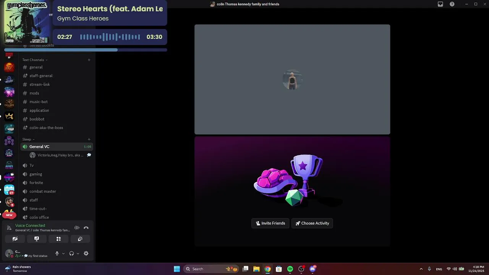Image resolution: width=489 pixels, height=275 pixels.
Task: Click the song waveform in music overlay
Action: [110, 37]
